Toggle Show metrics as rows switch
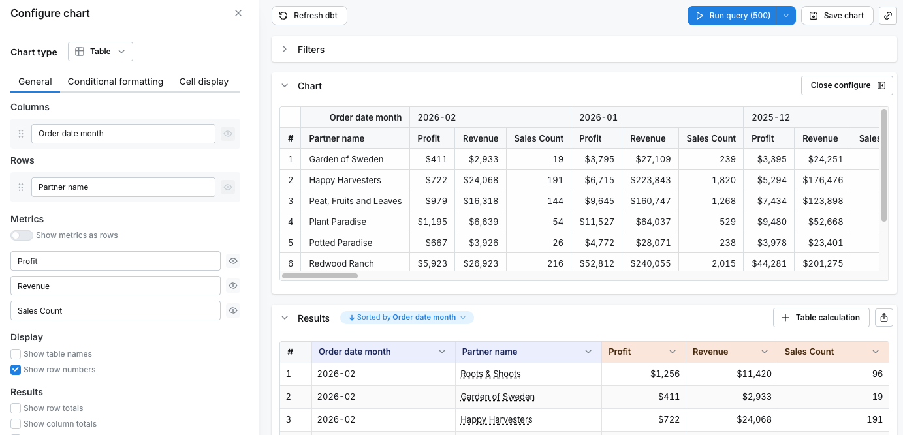 tap(22, 235)
